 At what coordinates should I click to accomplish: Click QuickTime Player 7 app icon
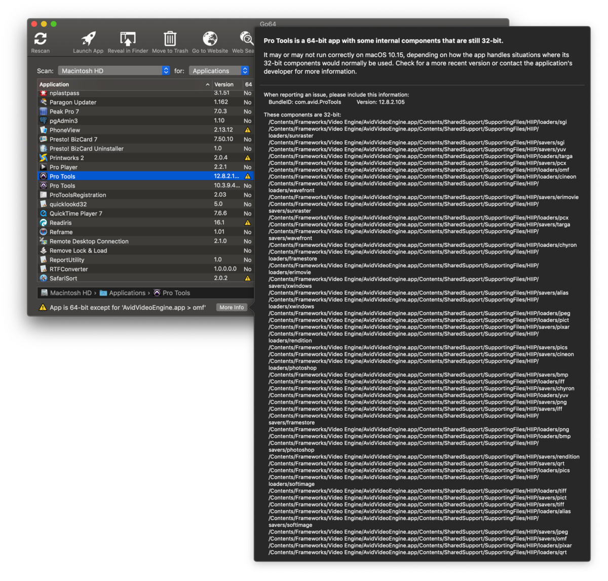[x=44, y=213]
